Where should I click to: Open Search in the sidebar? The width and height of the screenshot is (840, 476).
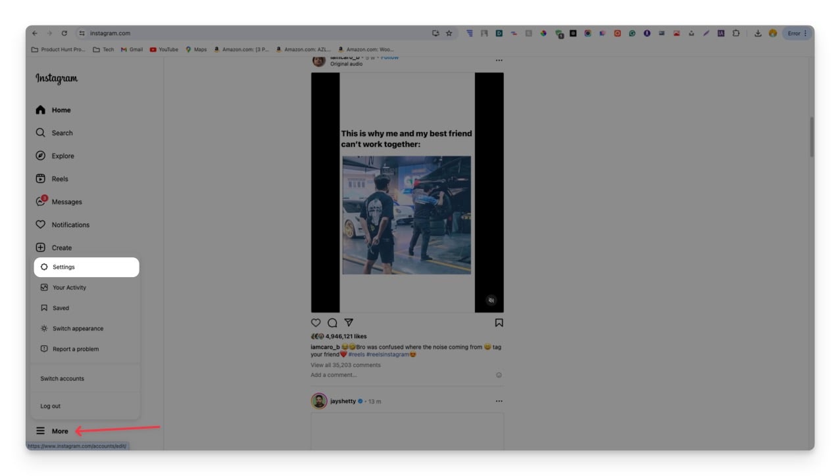coord(55,133)
